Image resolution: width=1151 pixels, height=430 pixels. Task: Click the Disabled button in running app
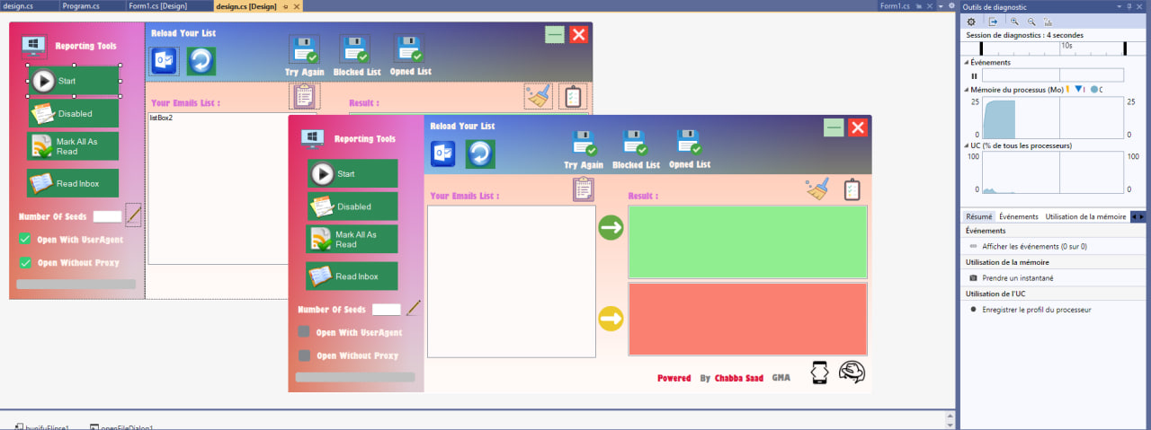coord(352,206)
